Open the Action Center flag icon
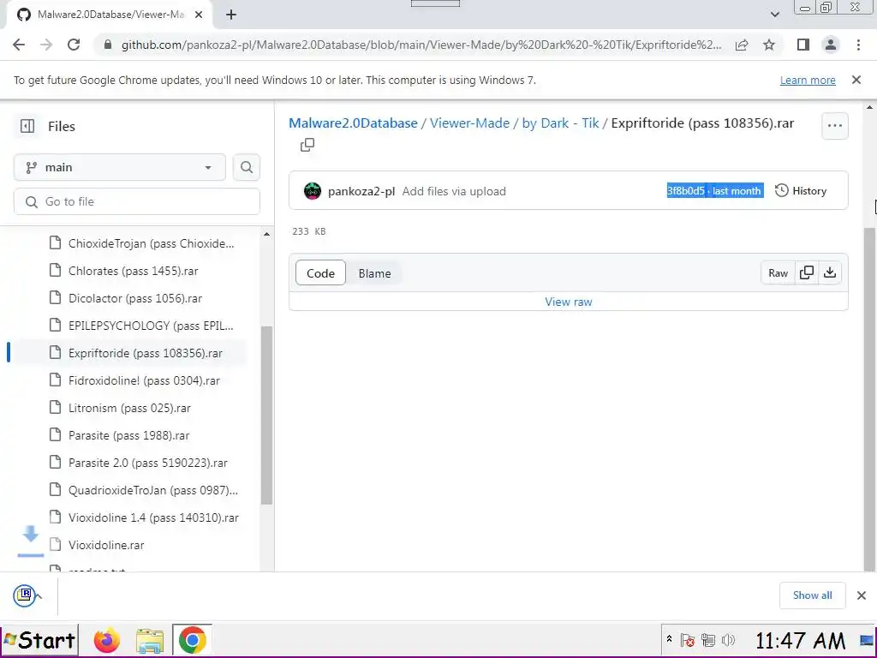 [688, 640]
